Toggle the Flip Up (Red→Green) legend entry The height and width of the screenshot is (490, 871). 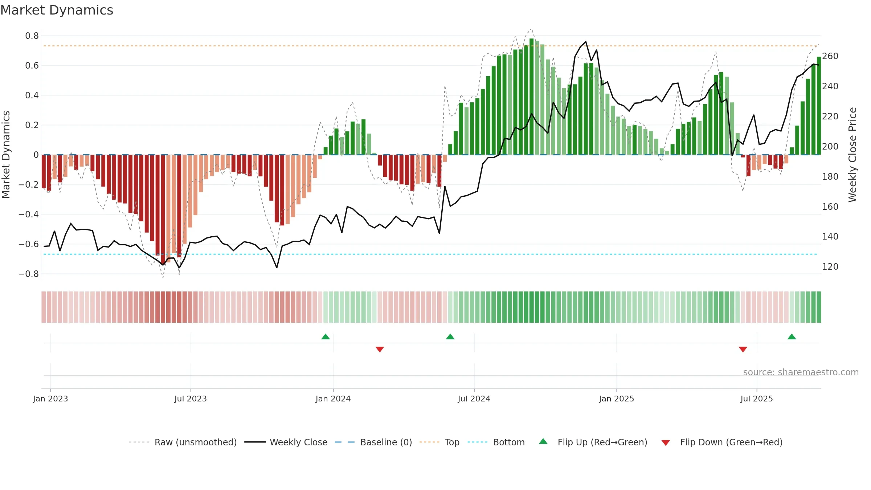(x=593, y=442)
